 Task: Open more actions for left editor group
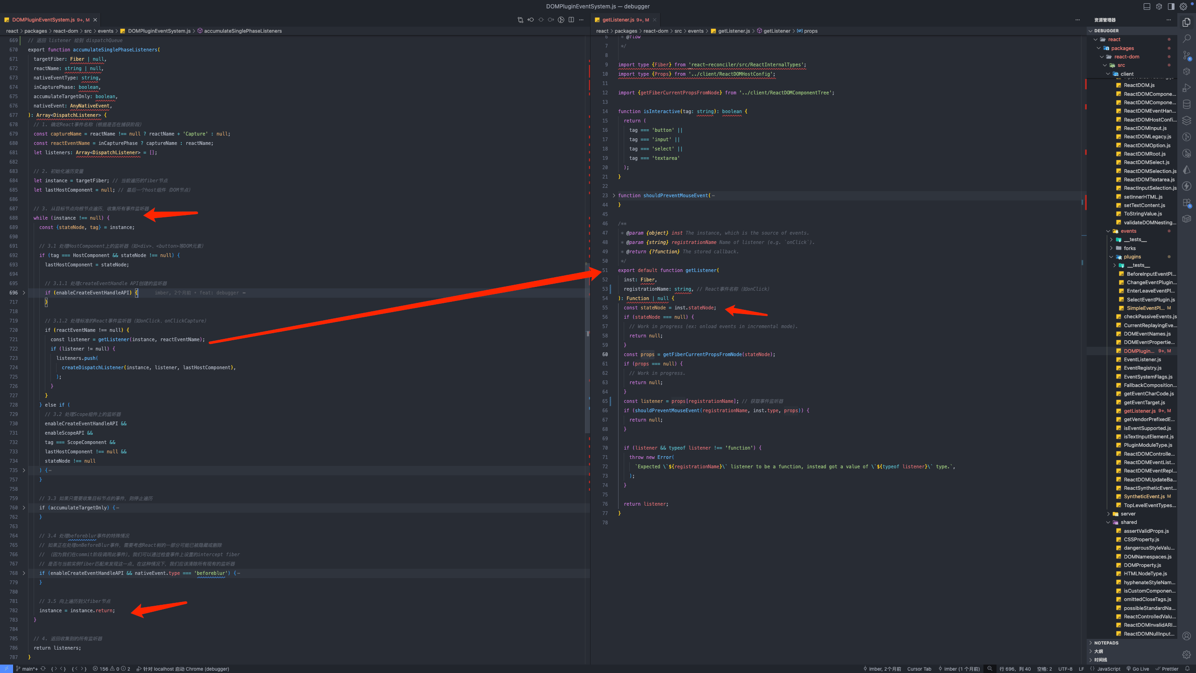pyautogui.click(x=582, y=20)
